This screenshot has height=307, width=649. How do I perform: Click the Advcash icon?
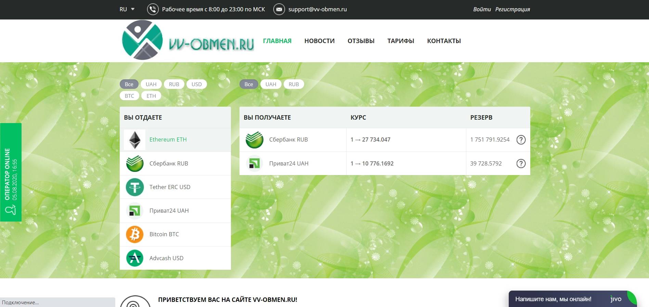[x=134, y=258]
